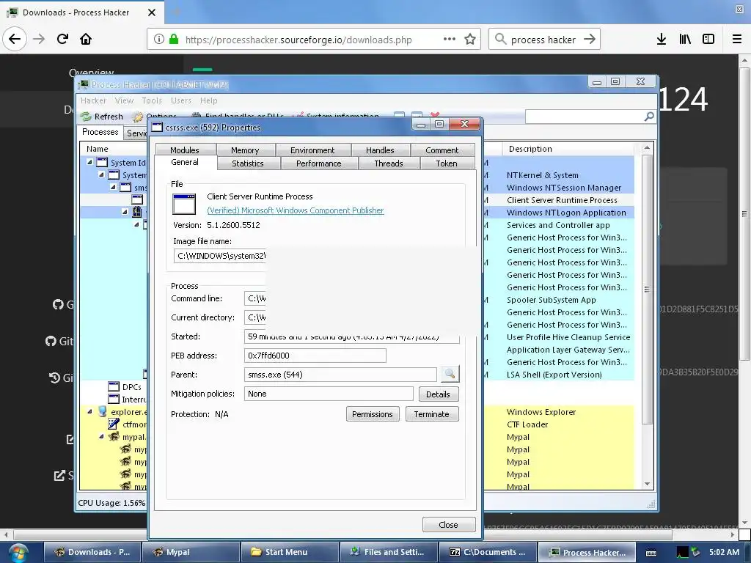Screen dimensions: 751x563
Task: Bookmark this page with the star icon
Action: pos(470,40)
